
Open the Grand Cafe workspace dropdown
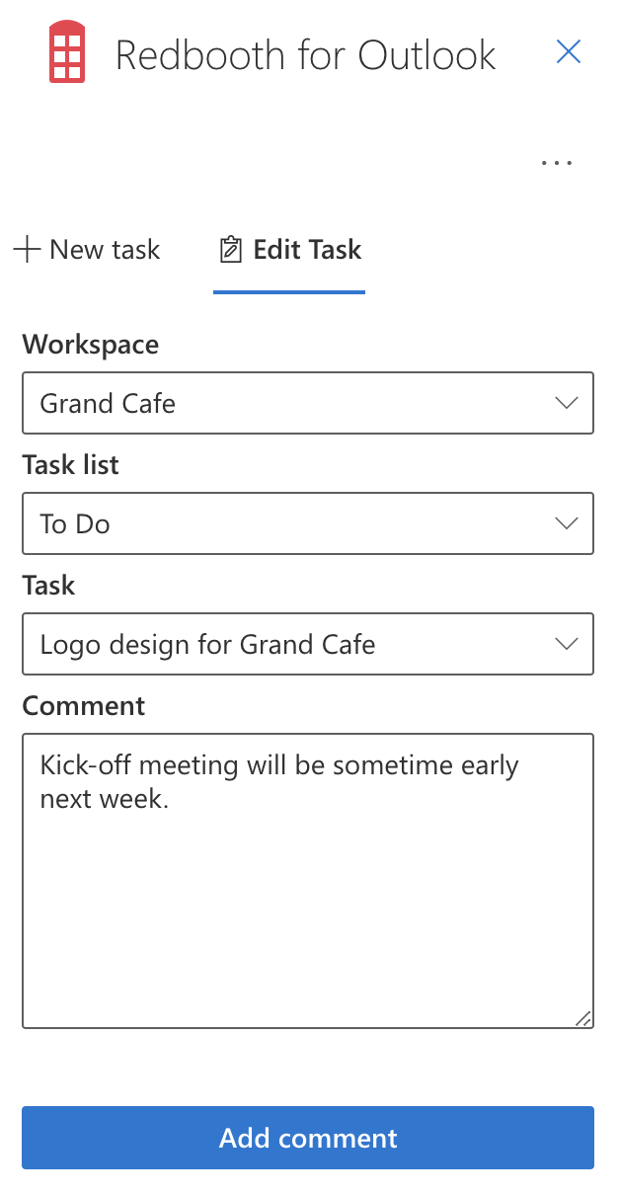(x=296, y=403)
